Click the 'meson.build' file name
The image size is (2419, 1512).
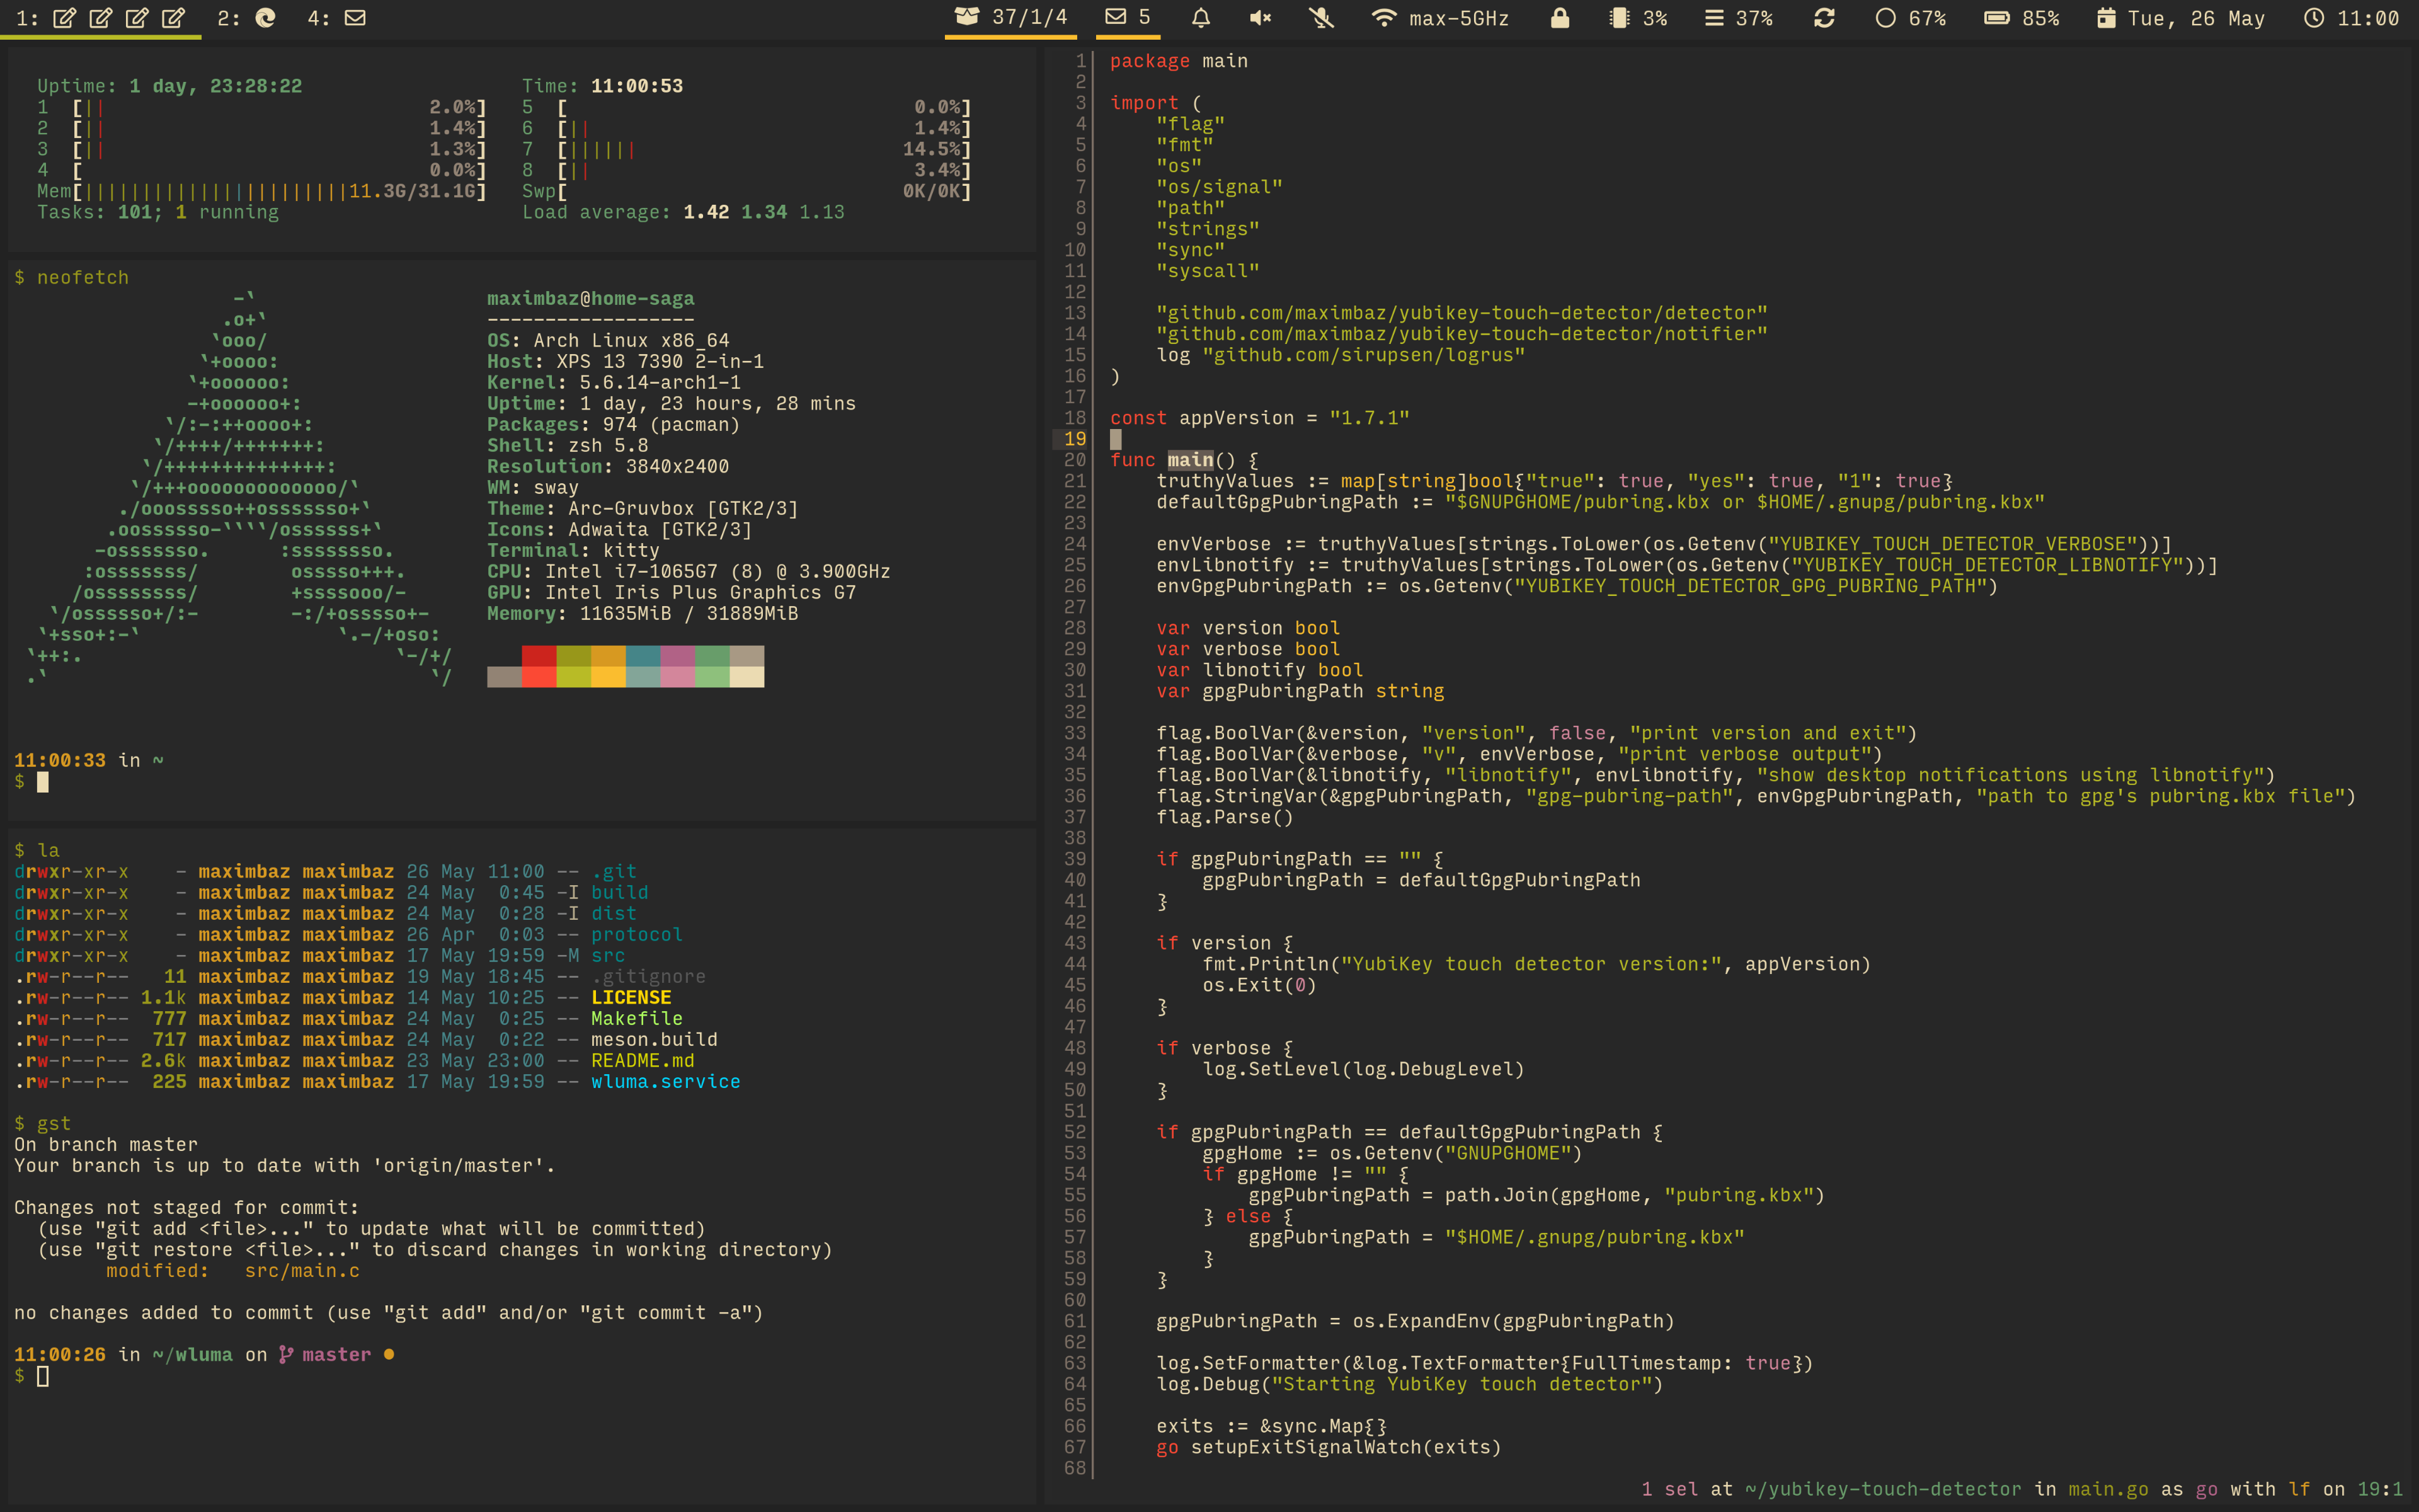654,1039
